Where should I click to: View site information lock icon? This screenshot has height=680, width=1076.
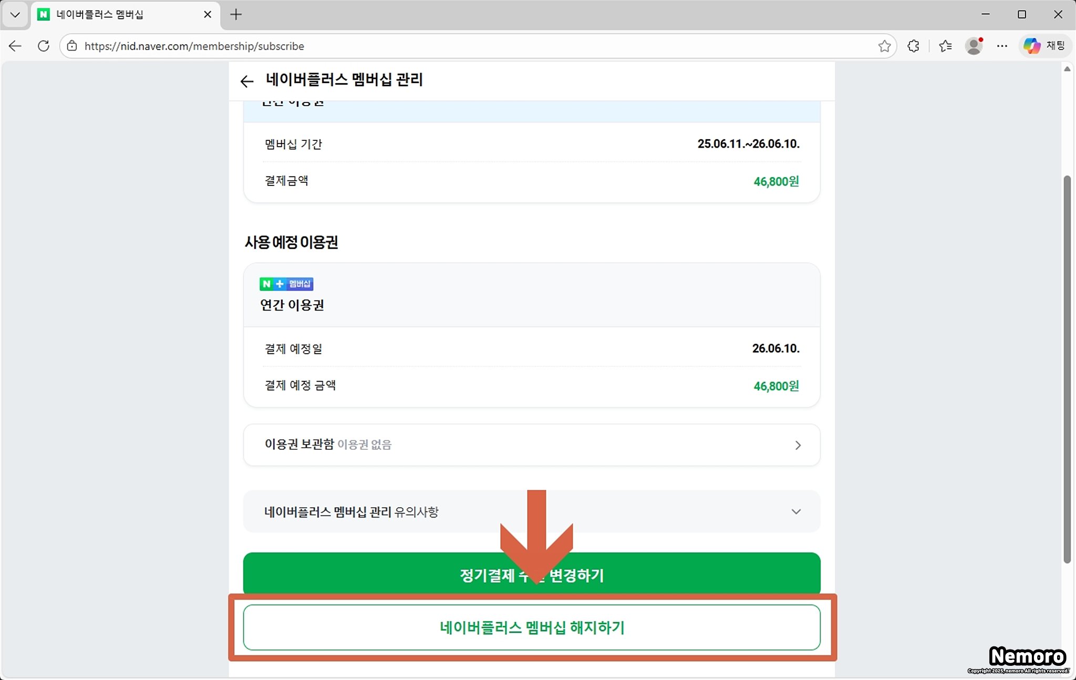point(73,46)
